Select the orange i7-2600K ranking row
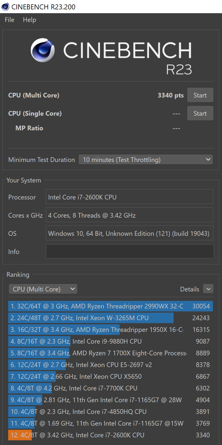222x445 pixels. click(111, 435)
